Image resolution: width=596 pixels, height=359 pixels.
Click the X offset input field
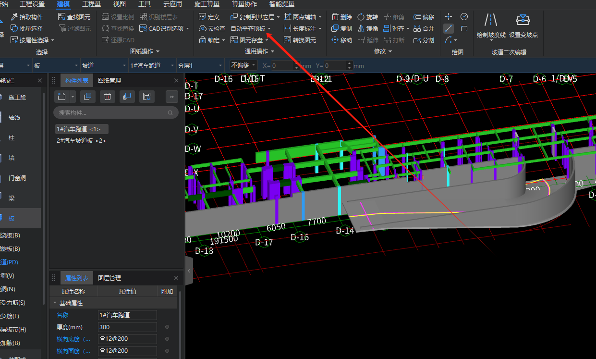pyautogui.click(x=282, y=65)
